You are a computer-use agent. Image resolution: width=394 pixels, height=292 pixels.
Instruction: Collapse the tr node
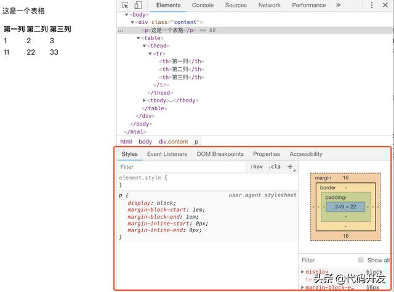[x=150, y=54]
